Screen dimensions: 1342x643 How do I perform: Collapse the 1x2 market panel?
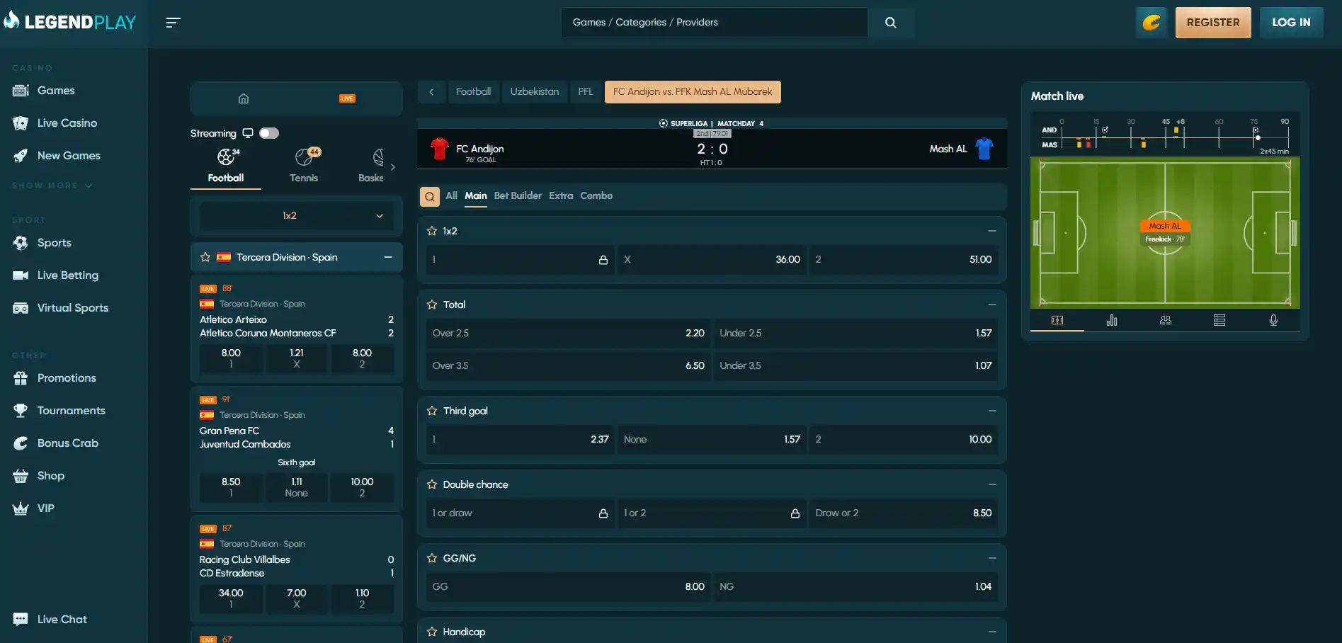pos(992,231)
